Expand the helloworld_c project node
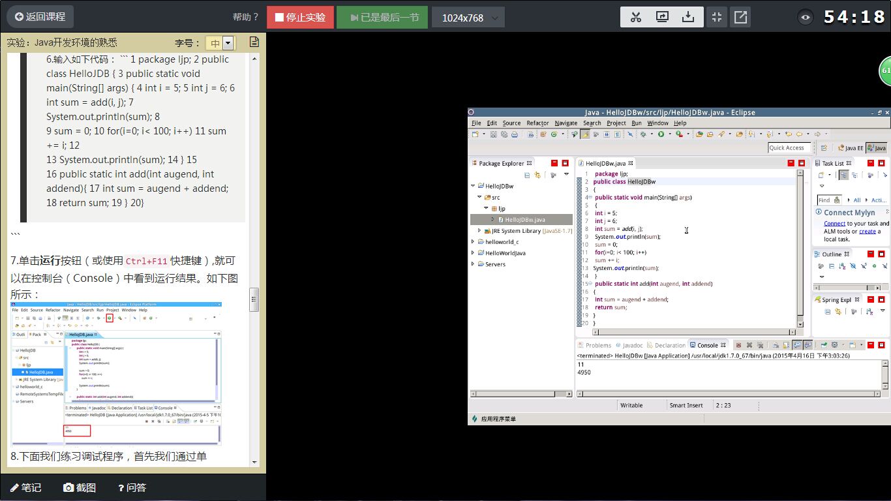The width and height of the screenshot is (891, 501). coord(474,241)
